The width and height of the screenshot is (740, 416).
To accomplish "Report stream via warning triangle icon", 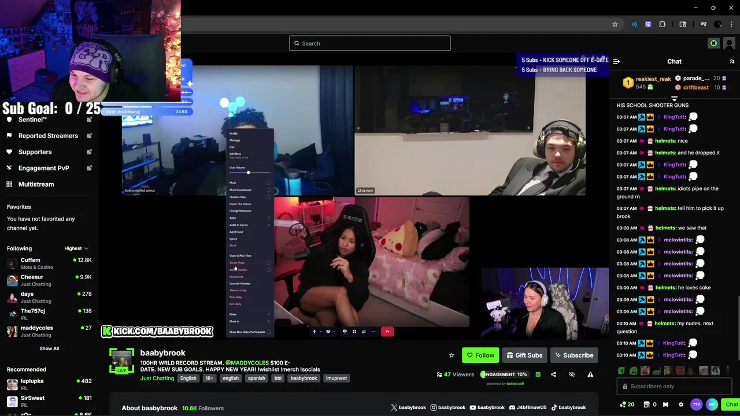I will coord(590,374).
